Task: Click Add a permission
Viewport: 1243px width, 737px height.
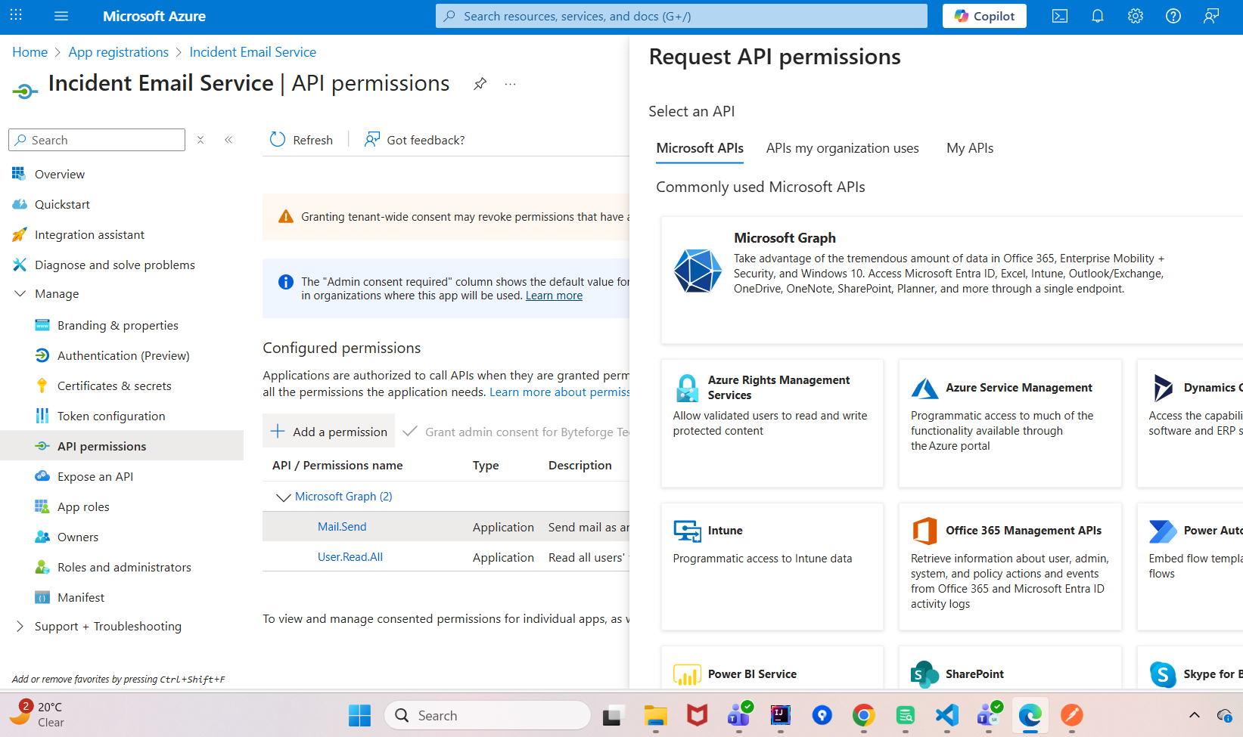Action: pos(328,431)
